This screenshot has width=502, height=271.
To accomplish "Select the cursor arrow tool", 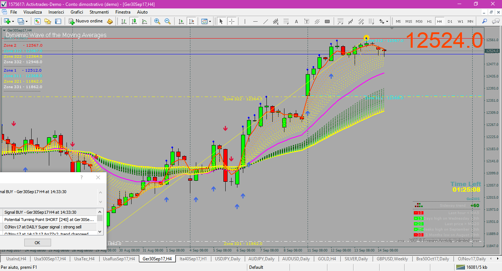I will pyautogui.click(x=221, y=21).
